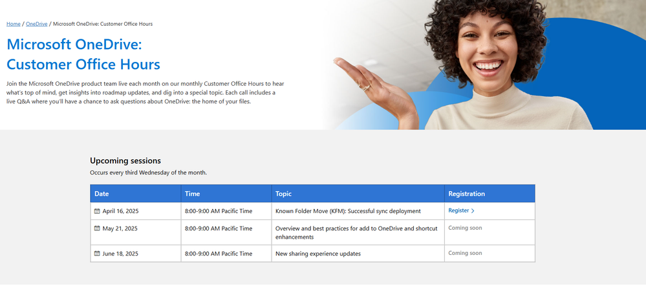This screenshot has width=646, height=295.
Task: Click the Upcoming sessions heading
Action: (125, 161)
